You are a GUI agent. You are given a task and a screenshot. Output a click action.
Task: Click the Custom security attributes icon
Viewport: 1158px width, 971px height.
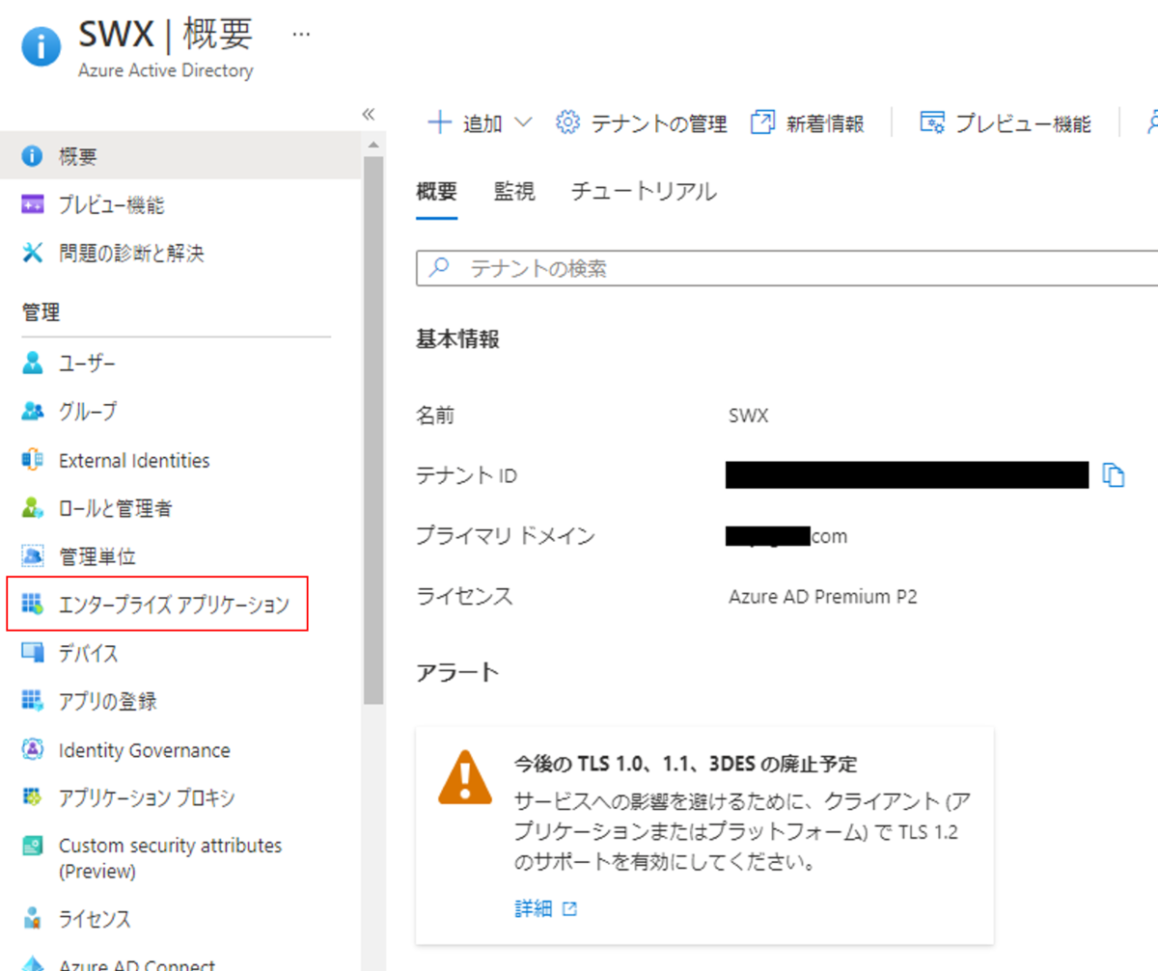click(x=33, y=847)
